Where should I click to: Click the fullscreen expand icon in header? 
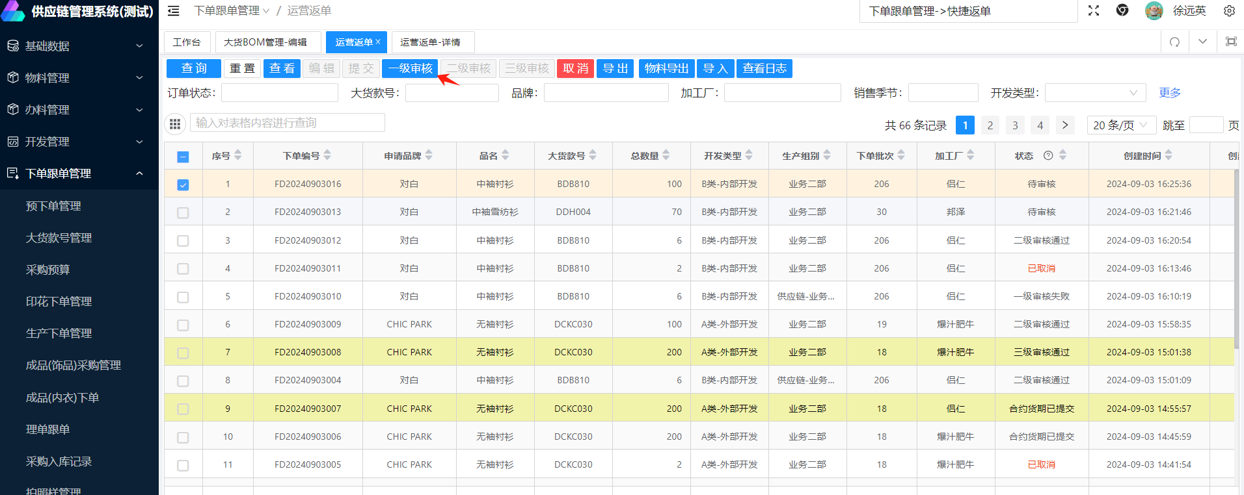click(x=1094, y=11)
